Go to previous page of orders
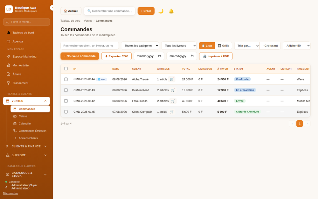Image resolution: width=318 pixels, height=199 pixels. (x=292, y=124)
